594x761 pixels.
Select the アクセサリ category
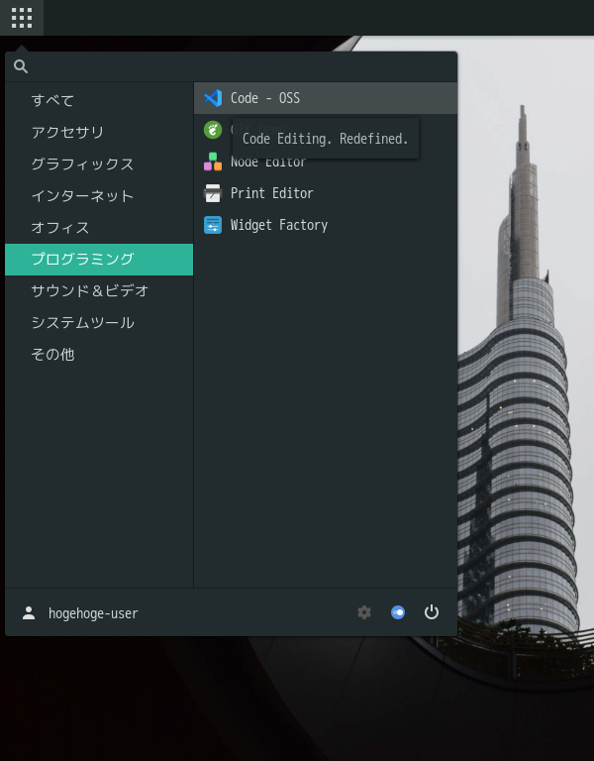point(99,132)
